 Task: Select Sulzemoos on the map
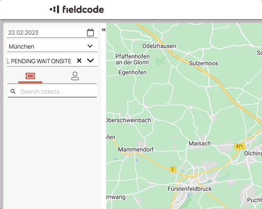(203, 63)
